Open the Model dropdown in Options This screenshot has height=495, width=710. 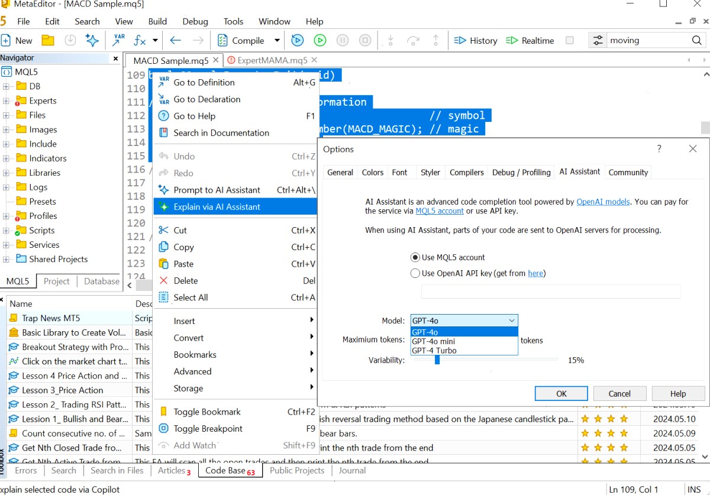tap(464, 321)
